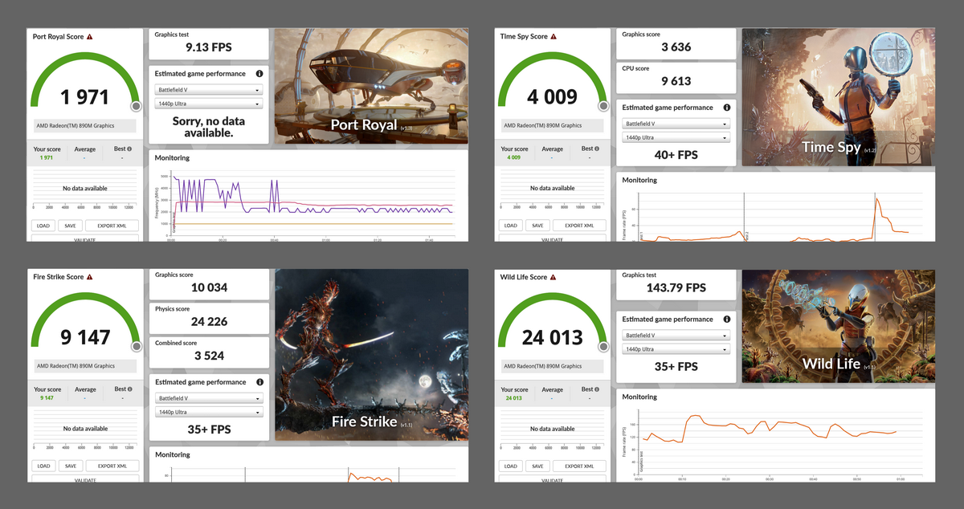Click EXPORT XML in Fire Strike panel
This screenshot has width=964, height=509.
tap(112, 466)
